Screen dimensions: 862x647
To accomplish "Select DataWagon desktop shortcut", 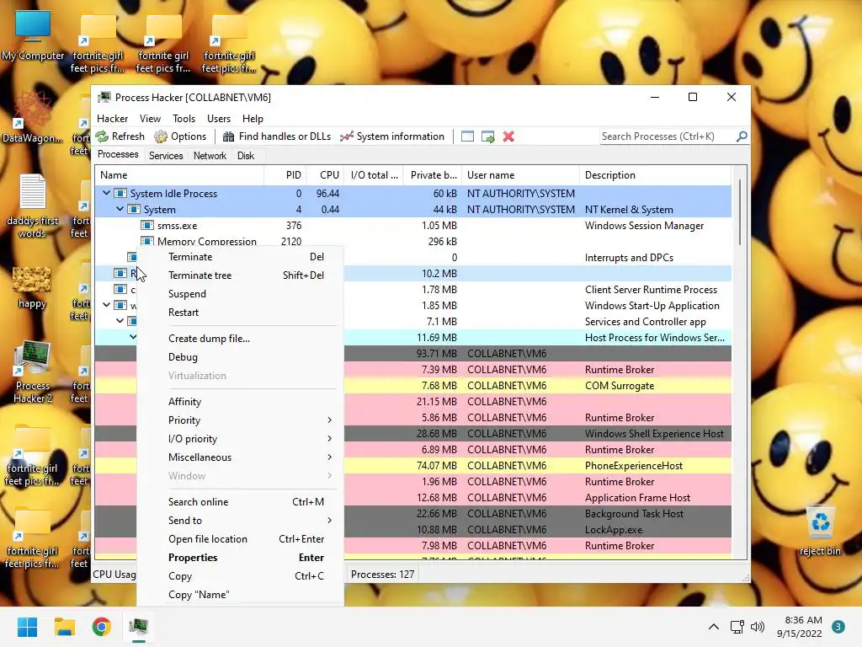I will 32,117.
